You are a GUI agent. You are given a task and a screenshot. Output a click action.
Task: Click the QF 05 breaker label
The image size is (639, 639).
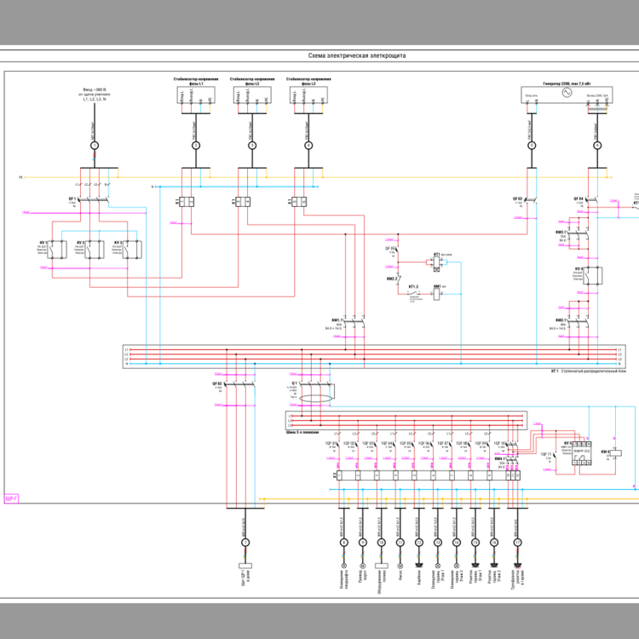tap(390, 248)
